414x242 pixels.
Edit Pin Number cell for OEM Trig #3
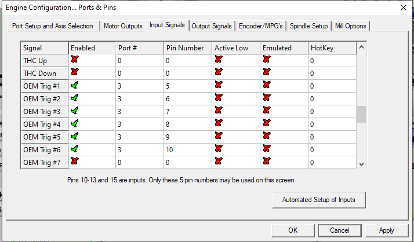pyautogui.click(x=188, y=112)
